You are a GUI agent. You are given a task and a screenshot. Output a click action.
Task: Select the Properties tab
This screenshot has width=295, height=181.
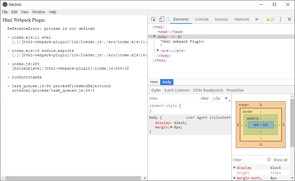coord(235,90)
